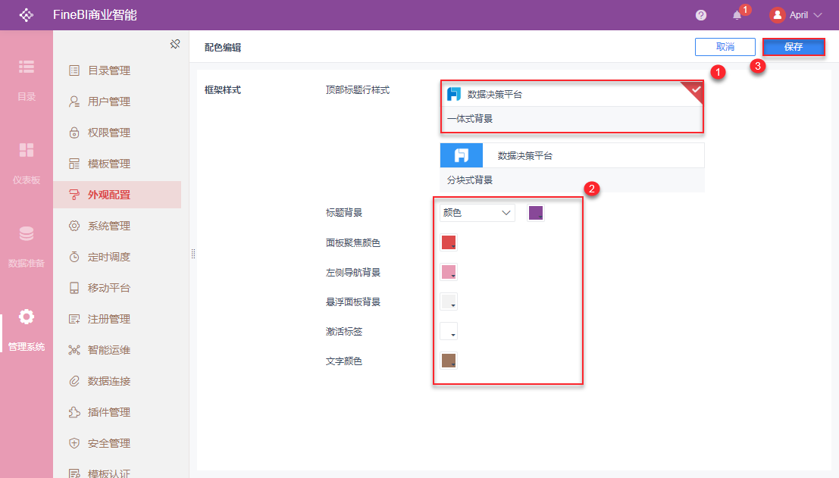The image size is (839, 478).
Task: Click the 系统管理 gear icon
Action: 74,226
